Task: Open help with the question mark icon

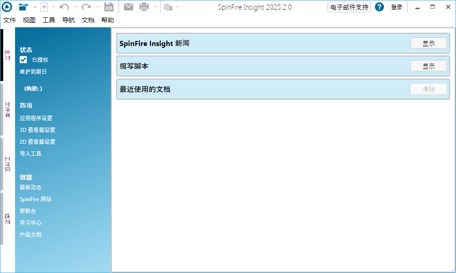Action: tap(379, 7)
